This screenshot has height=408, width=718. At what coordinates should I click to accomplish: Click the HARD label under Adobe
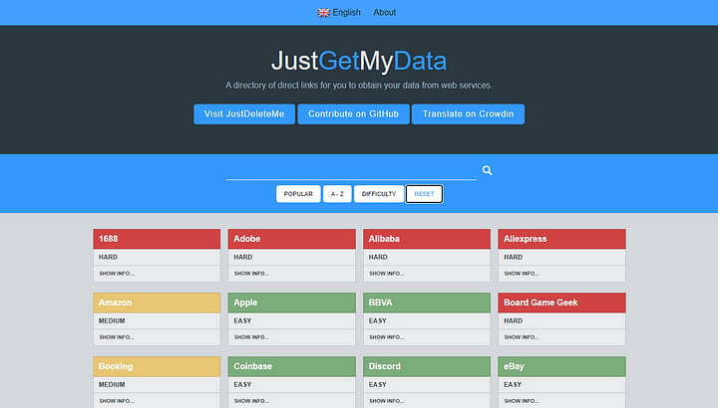[x=242, y=257]
